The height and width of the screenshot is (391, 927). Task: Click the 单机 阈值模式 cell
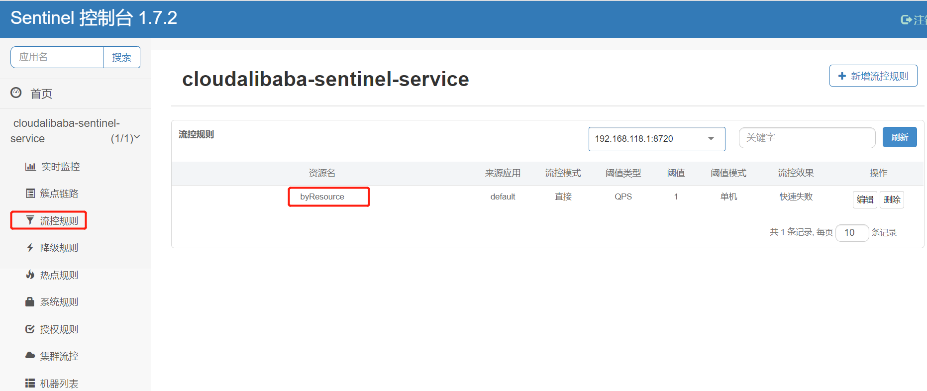[x=728, y=196]
